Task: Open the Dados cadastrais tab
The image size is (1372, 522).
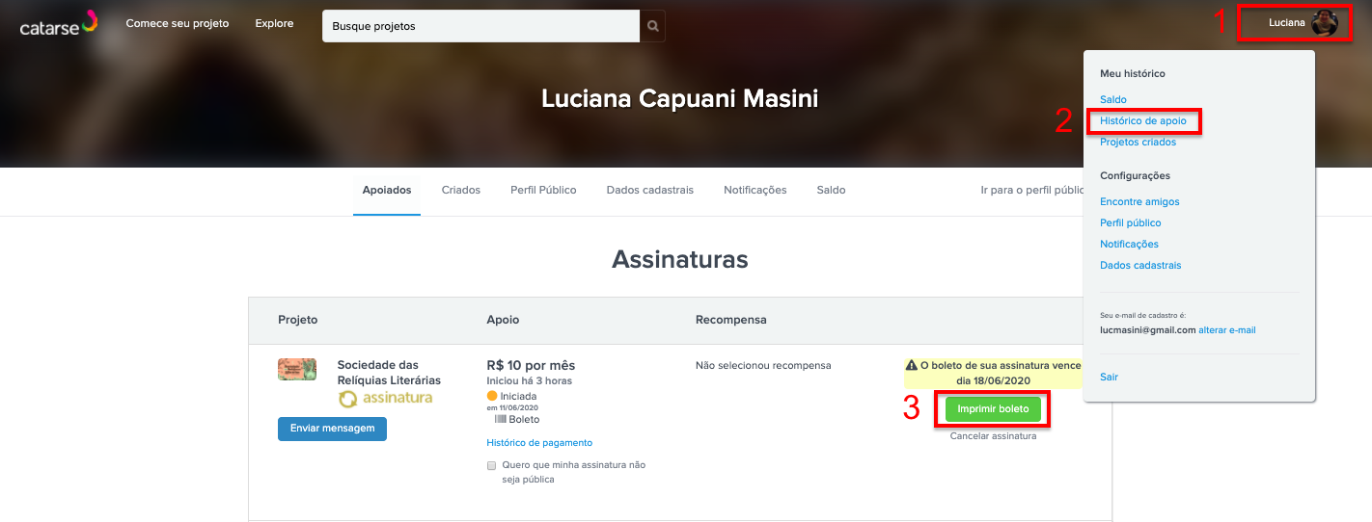Action: pos(650,190)
